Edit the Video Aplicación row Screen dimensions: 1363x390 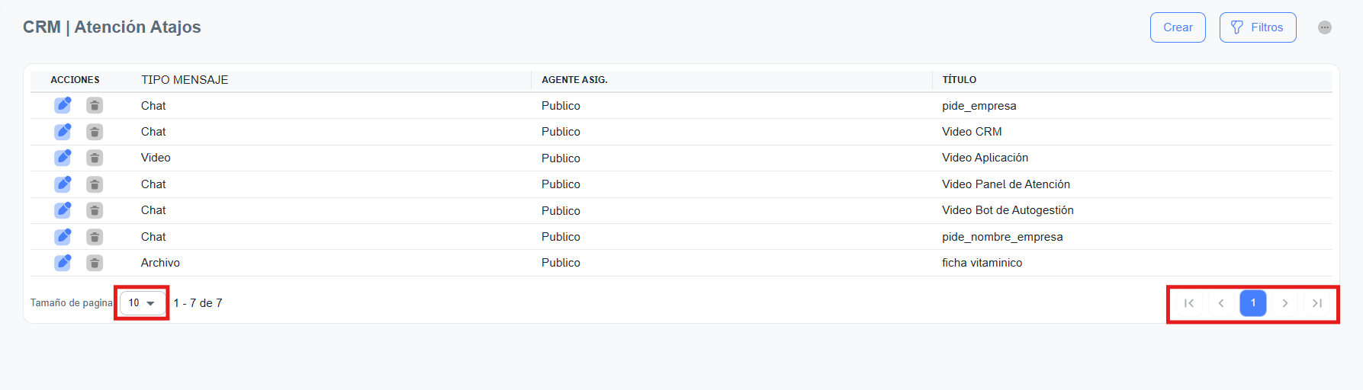point(63,158)
